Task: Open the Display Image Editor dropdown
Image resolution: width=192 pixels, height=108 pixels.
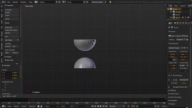Action: tap(181, 40)
